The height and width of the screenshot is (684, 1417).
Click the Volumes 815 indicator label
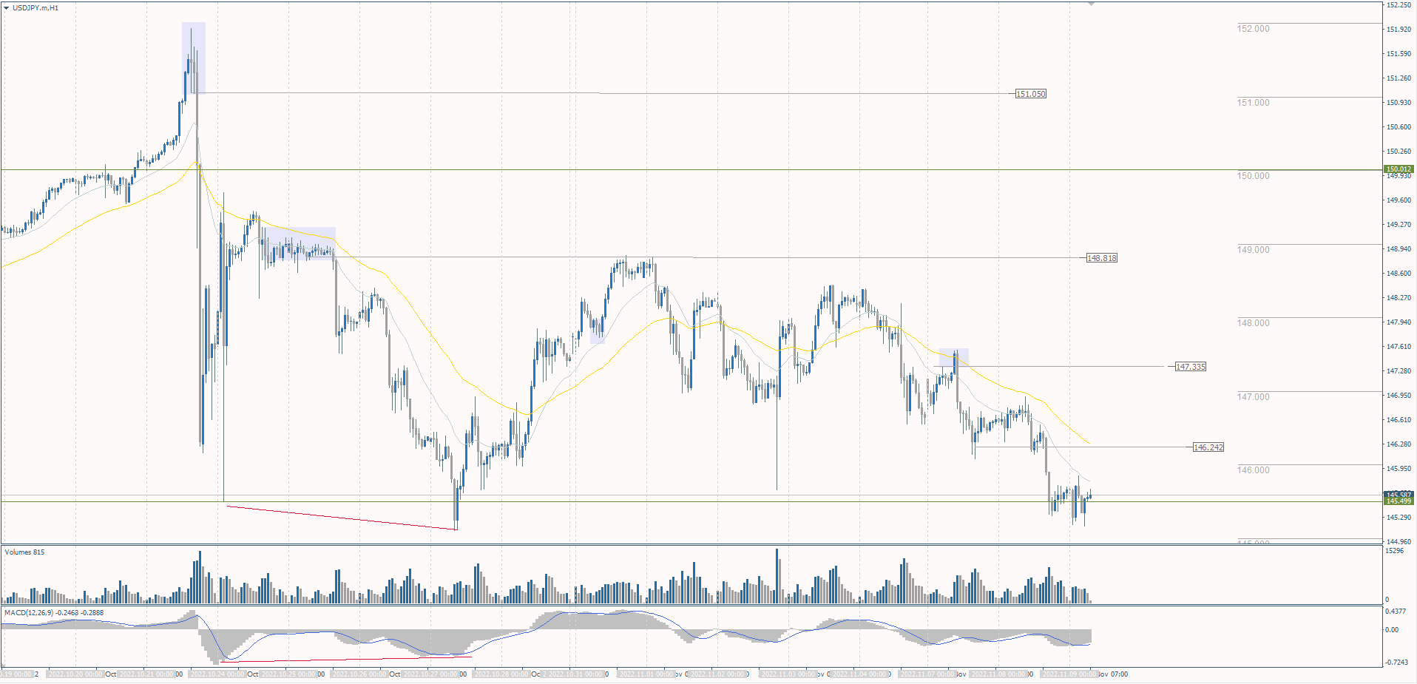pos(24,552)
